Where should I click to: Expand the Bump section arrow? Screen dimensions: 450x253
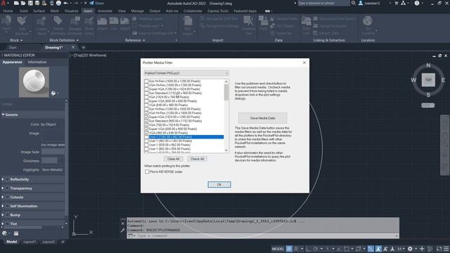click(3, 215)
